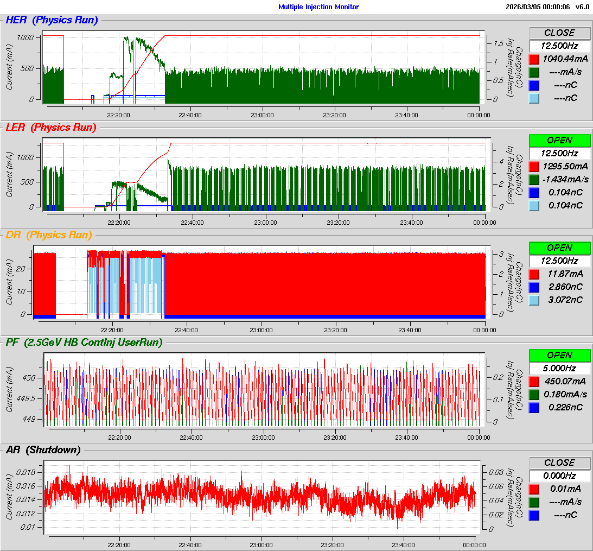Select the HER dark green injection rate swatch

point(534,72)
